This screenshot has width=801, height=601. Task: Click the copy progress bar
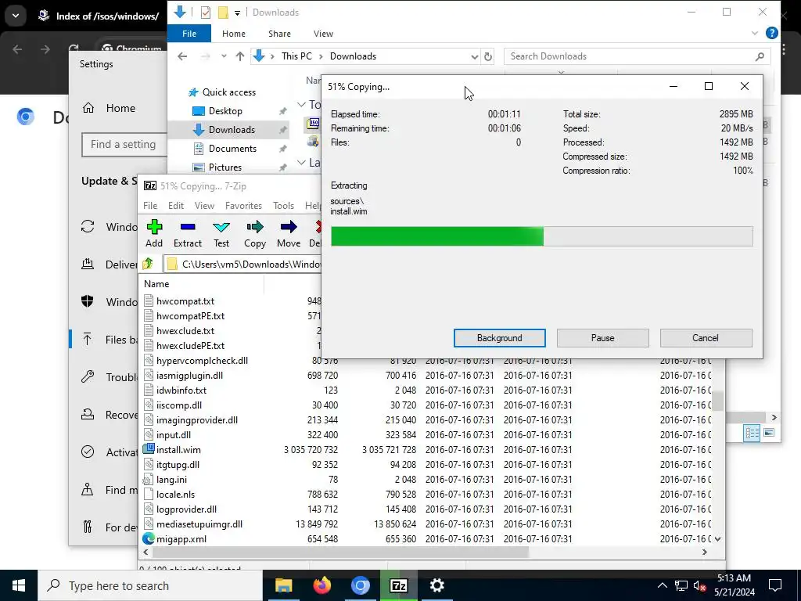541,236
